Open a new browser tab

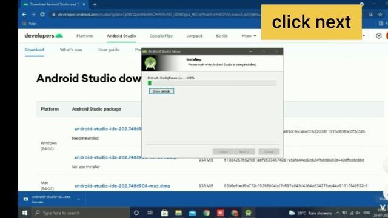[x=95, y=4]
